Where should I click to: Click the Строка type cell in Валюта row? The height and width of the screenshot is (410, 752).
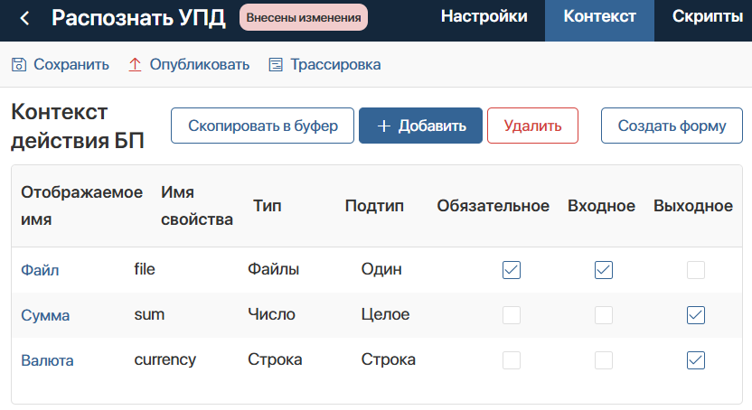click(275, 359)
